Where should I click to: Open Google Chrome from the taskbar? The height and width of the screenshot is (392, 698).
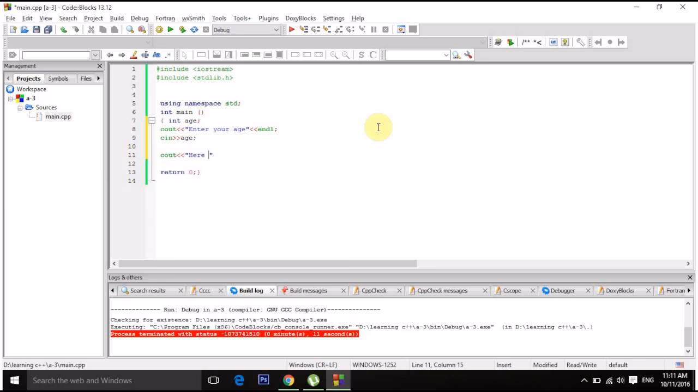[x=288, y=381]
